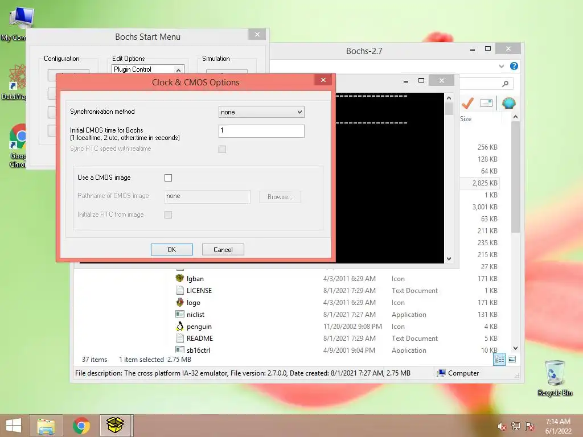Image resolution: width=583 pixels, height=437 pixels.
Task: Click the file list scroll down arrow
Action: point(515,348)
